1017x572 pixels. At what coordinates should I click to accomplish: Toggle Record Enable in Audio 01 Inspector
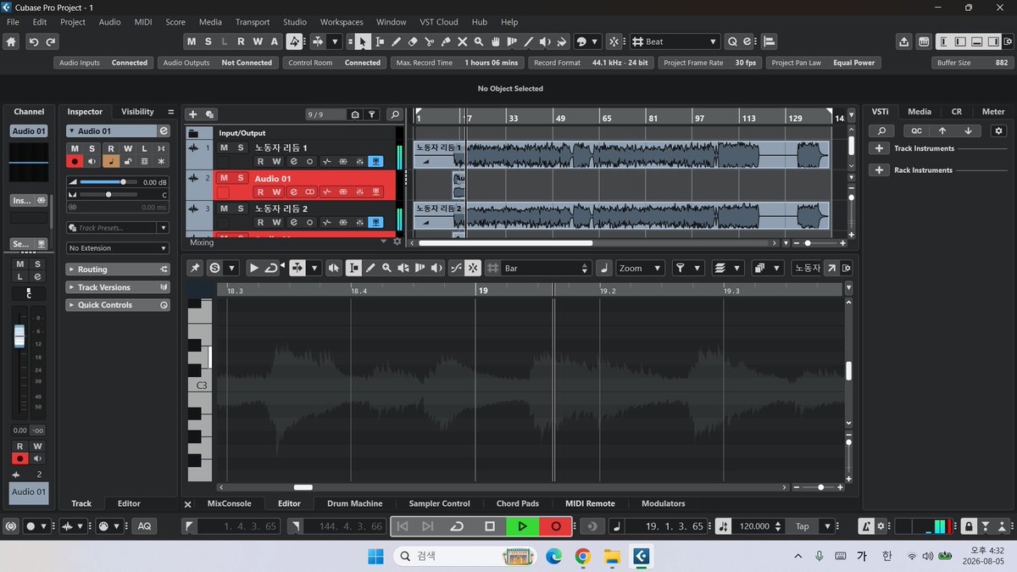[75, 161]
